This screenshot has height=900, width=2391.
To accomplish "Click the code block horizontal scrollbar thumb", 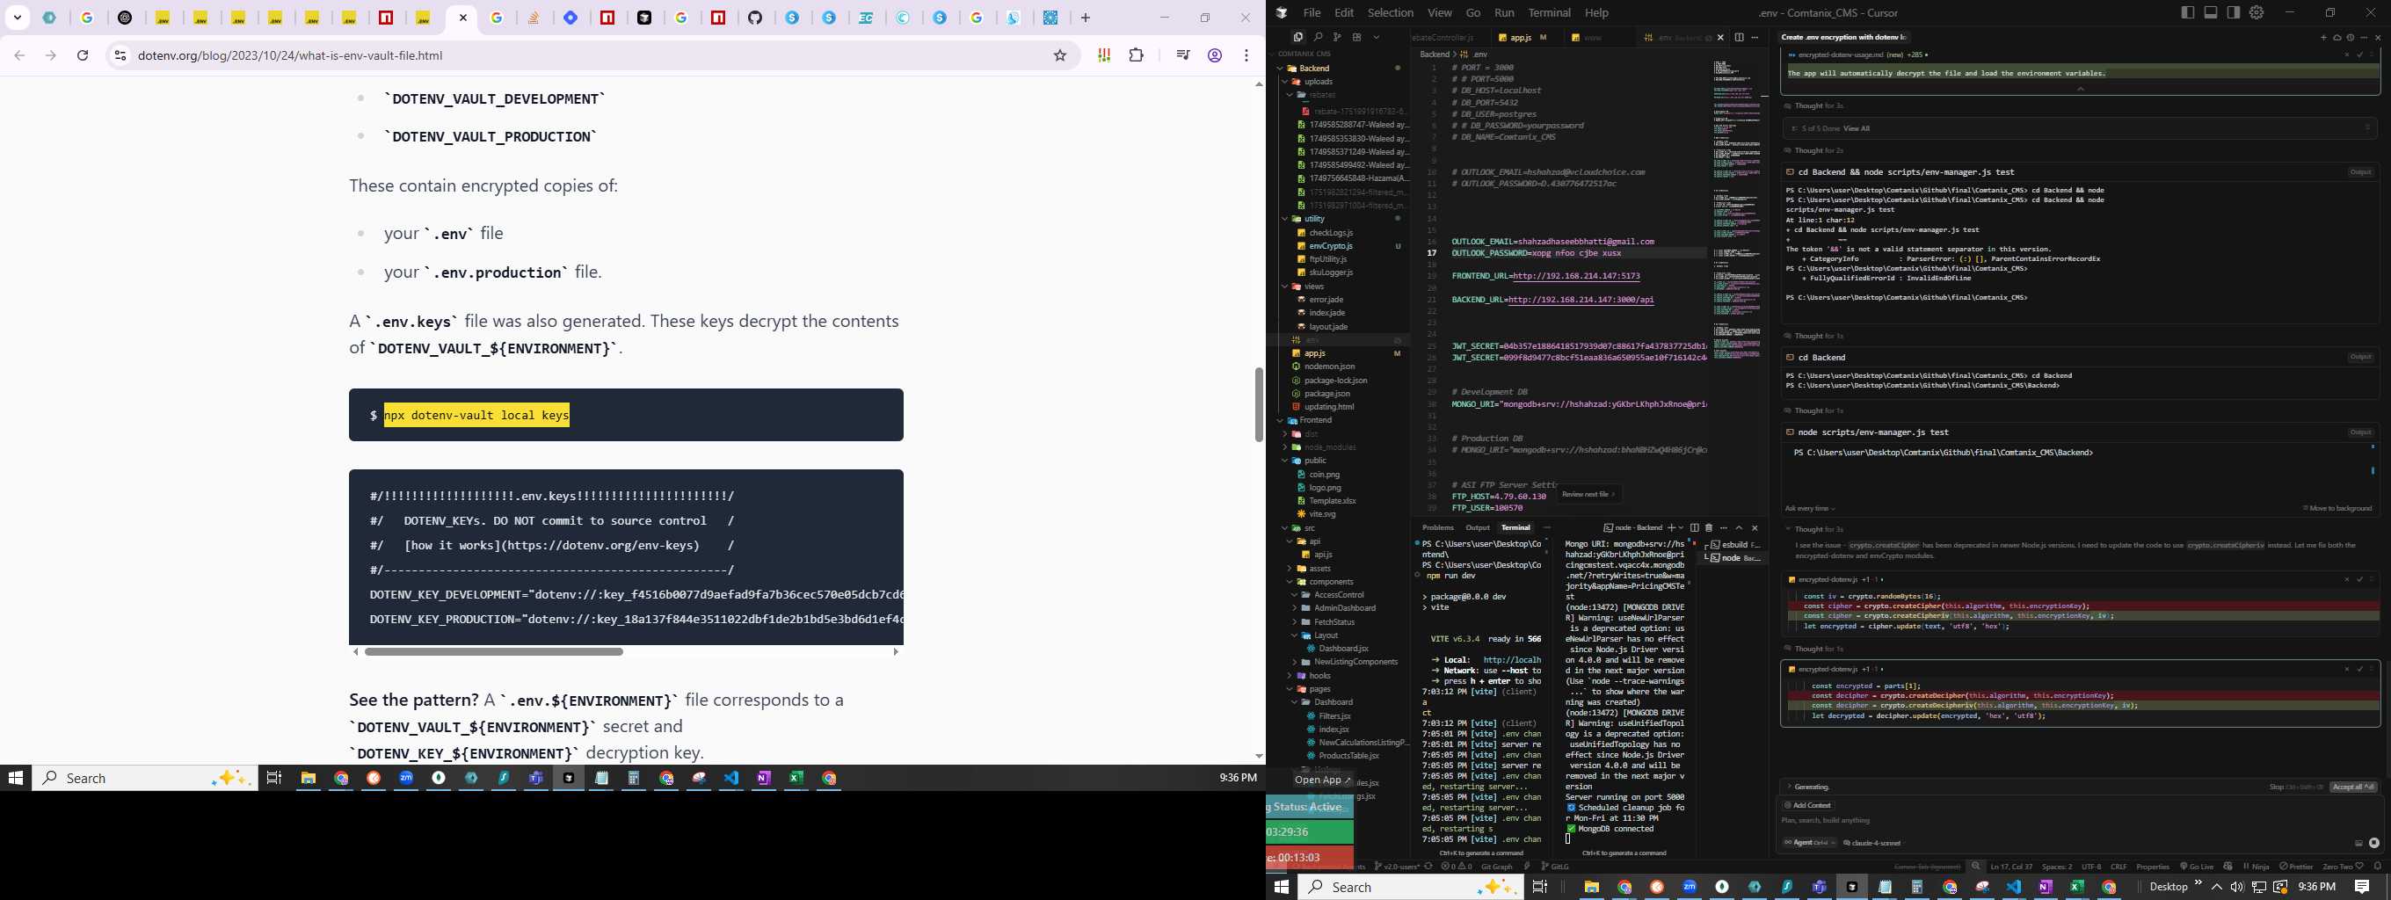I will point(494,651).
